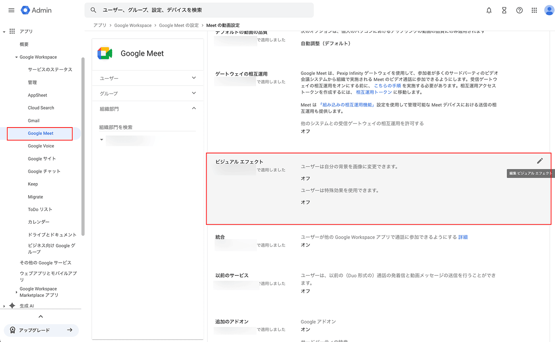Click the 組織部門を検索 search field
This screenshot has width=555, height=342.
[x=147, y=127]
